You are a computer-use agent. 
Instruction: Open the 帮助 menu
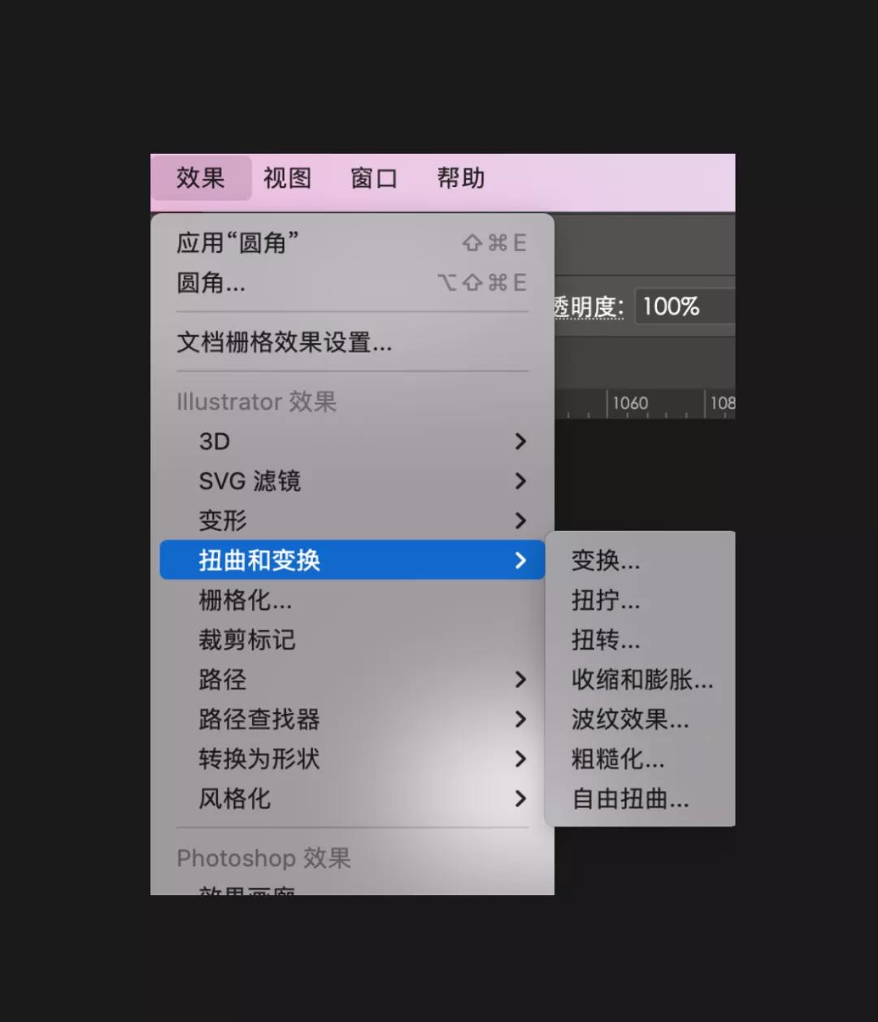(x=461, y=178)
